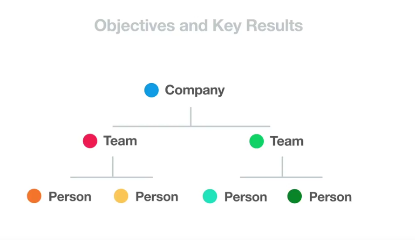This screenshot has width=415, height=240.
Task: Choose Person label beside dark green circle
Action: click(x=330, y=197)
